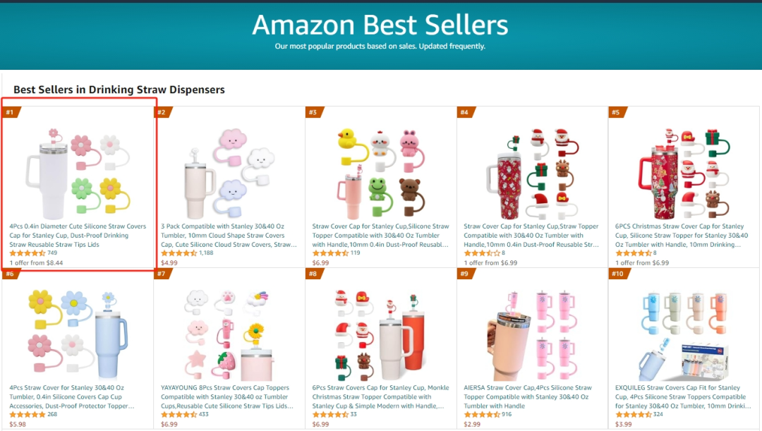
Task: Click the star rating with 749 reviews
Action: click(28, 253)
